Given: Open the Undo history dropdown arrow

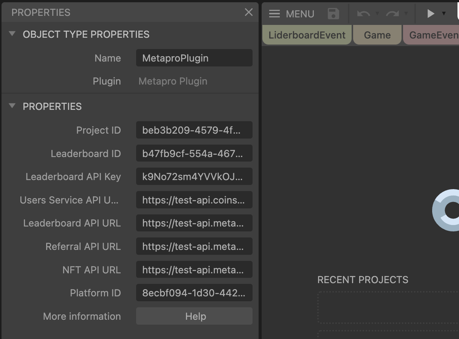Looking at the screenshot, I should [377, 14].
